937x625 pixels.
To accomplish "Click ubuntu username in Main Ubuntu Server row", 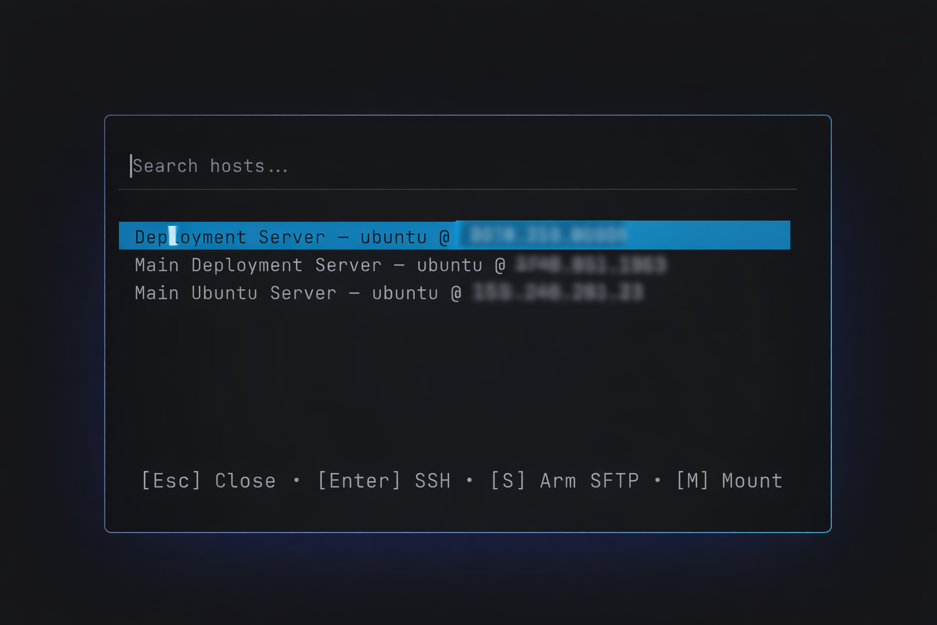I will coord(405,293).
